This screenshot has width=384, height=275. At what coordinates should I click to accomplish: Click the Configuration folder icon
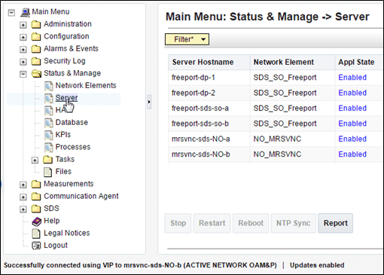(36, 37)
